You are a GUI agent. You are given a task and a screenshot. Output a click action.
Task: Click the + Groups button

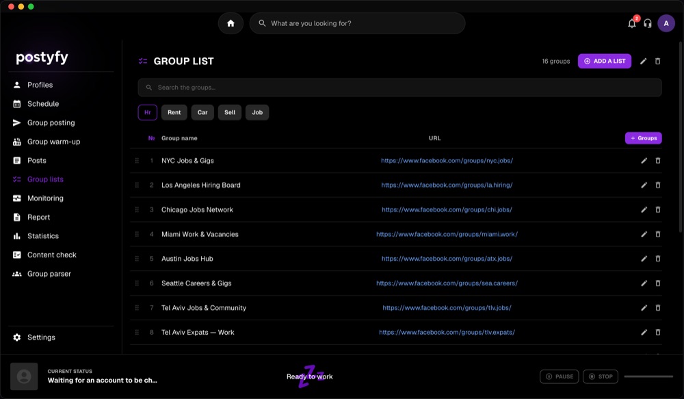tap(644, 138)
